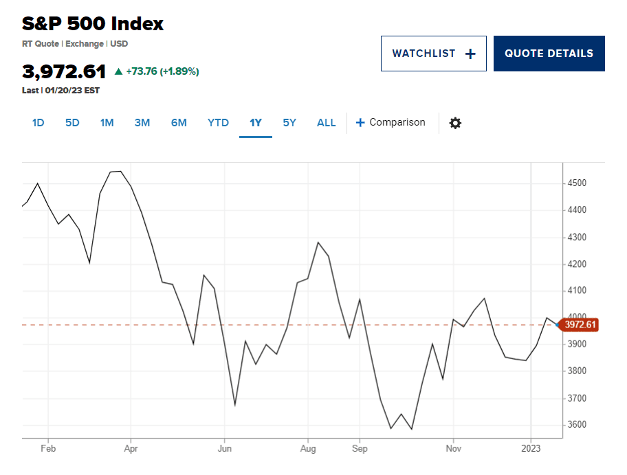Image resolution: width=627 pixels, height=475 pixels.
Task: Click the Last | 01/20/23 EST timestamp
Action: 60,91
